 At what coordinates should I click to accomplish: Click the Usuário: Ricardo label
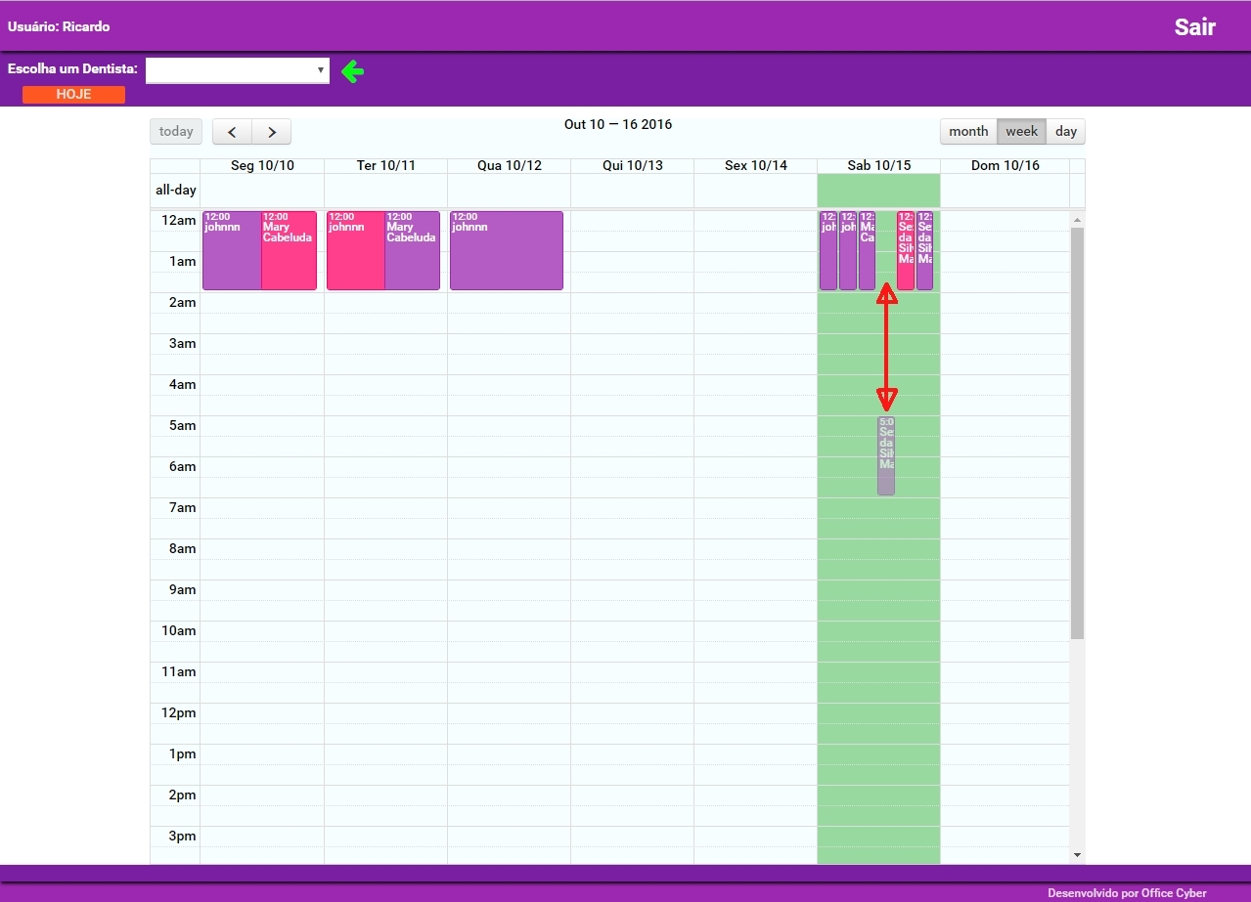[x=59, y=26]
